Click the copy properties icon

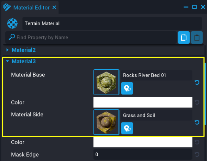tap(184, 37)
